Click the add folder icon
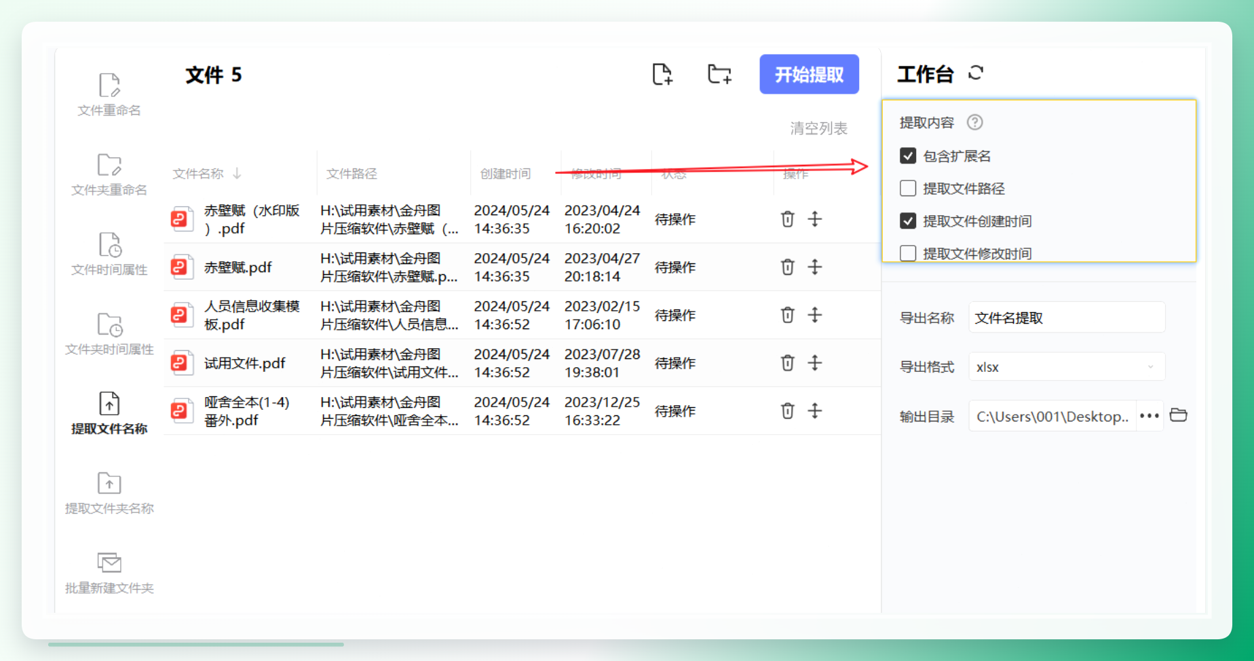This screenshot has width=1254, height=661. click(719, 74)
